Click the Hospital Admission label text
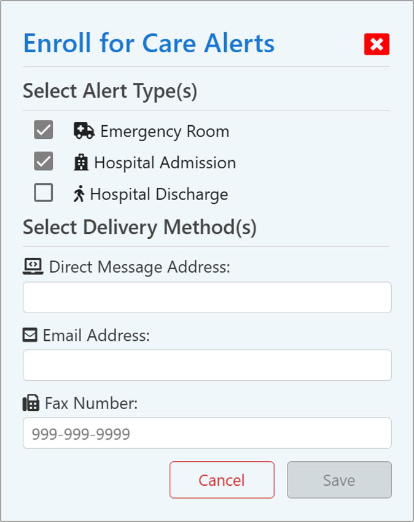Screen dimensions: 414x522 pos(165,163)
